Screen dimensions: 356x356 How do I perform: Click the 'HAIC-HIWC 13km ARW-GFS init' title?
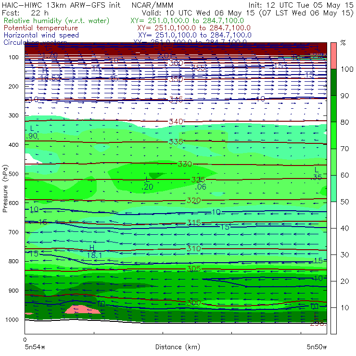[x=61, y=5]
